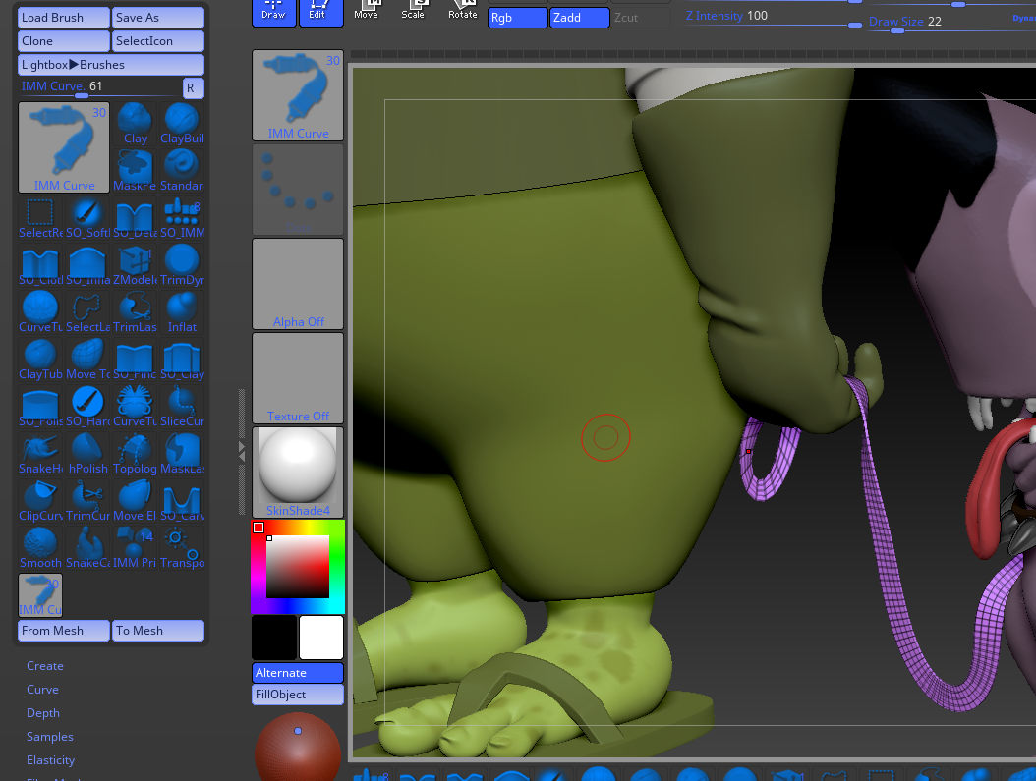The height and width of the screenshot is (781, 1036).
Task: Expand the Depth brush subpalette
Action: (x=43, y=713)
